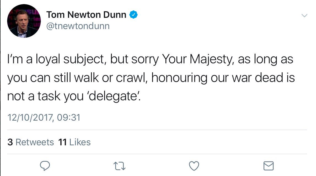The width and height of the screenshot is (316, 176).
Task: Click the bold like count number 11
Action: (x=62, y=142)
